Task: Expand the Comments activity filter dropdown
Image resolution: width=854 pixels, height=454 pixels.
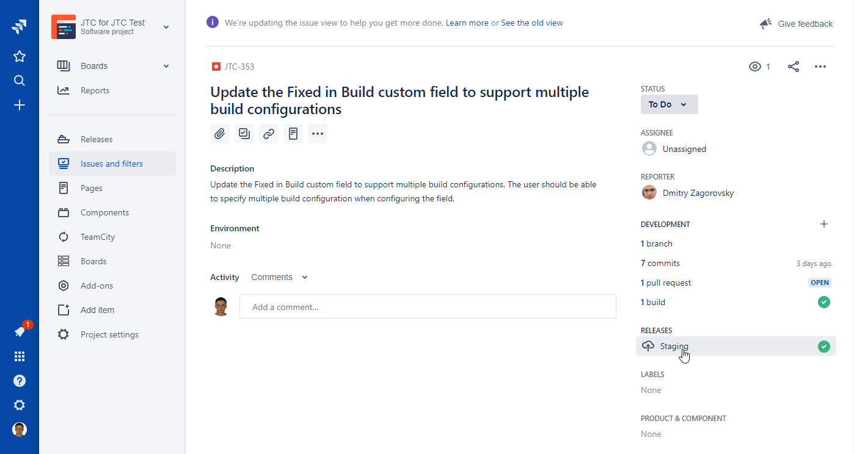Action: coord(280,277)
